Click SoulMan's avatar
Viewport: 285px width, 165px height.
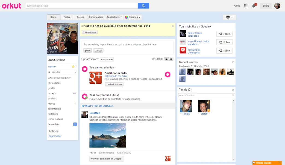click(x=84, y=115)
